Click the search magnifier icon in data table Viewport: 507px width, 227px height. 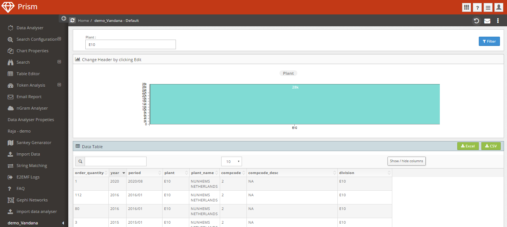[80, 161]
